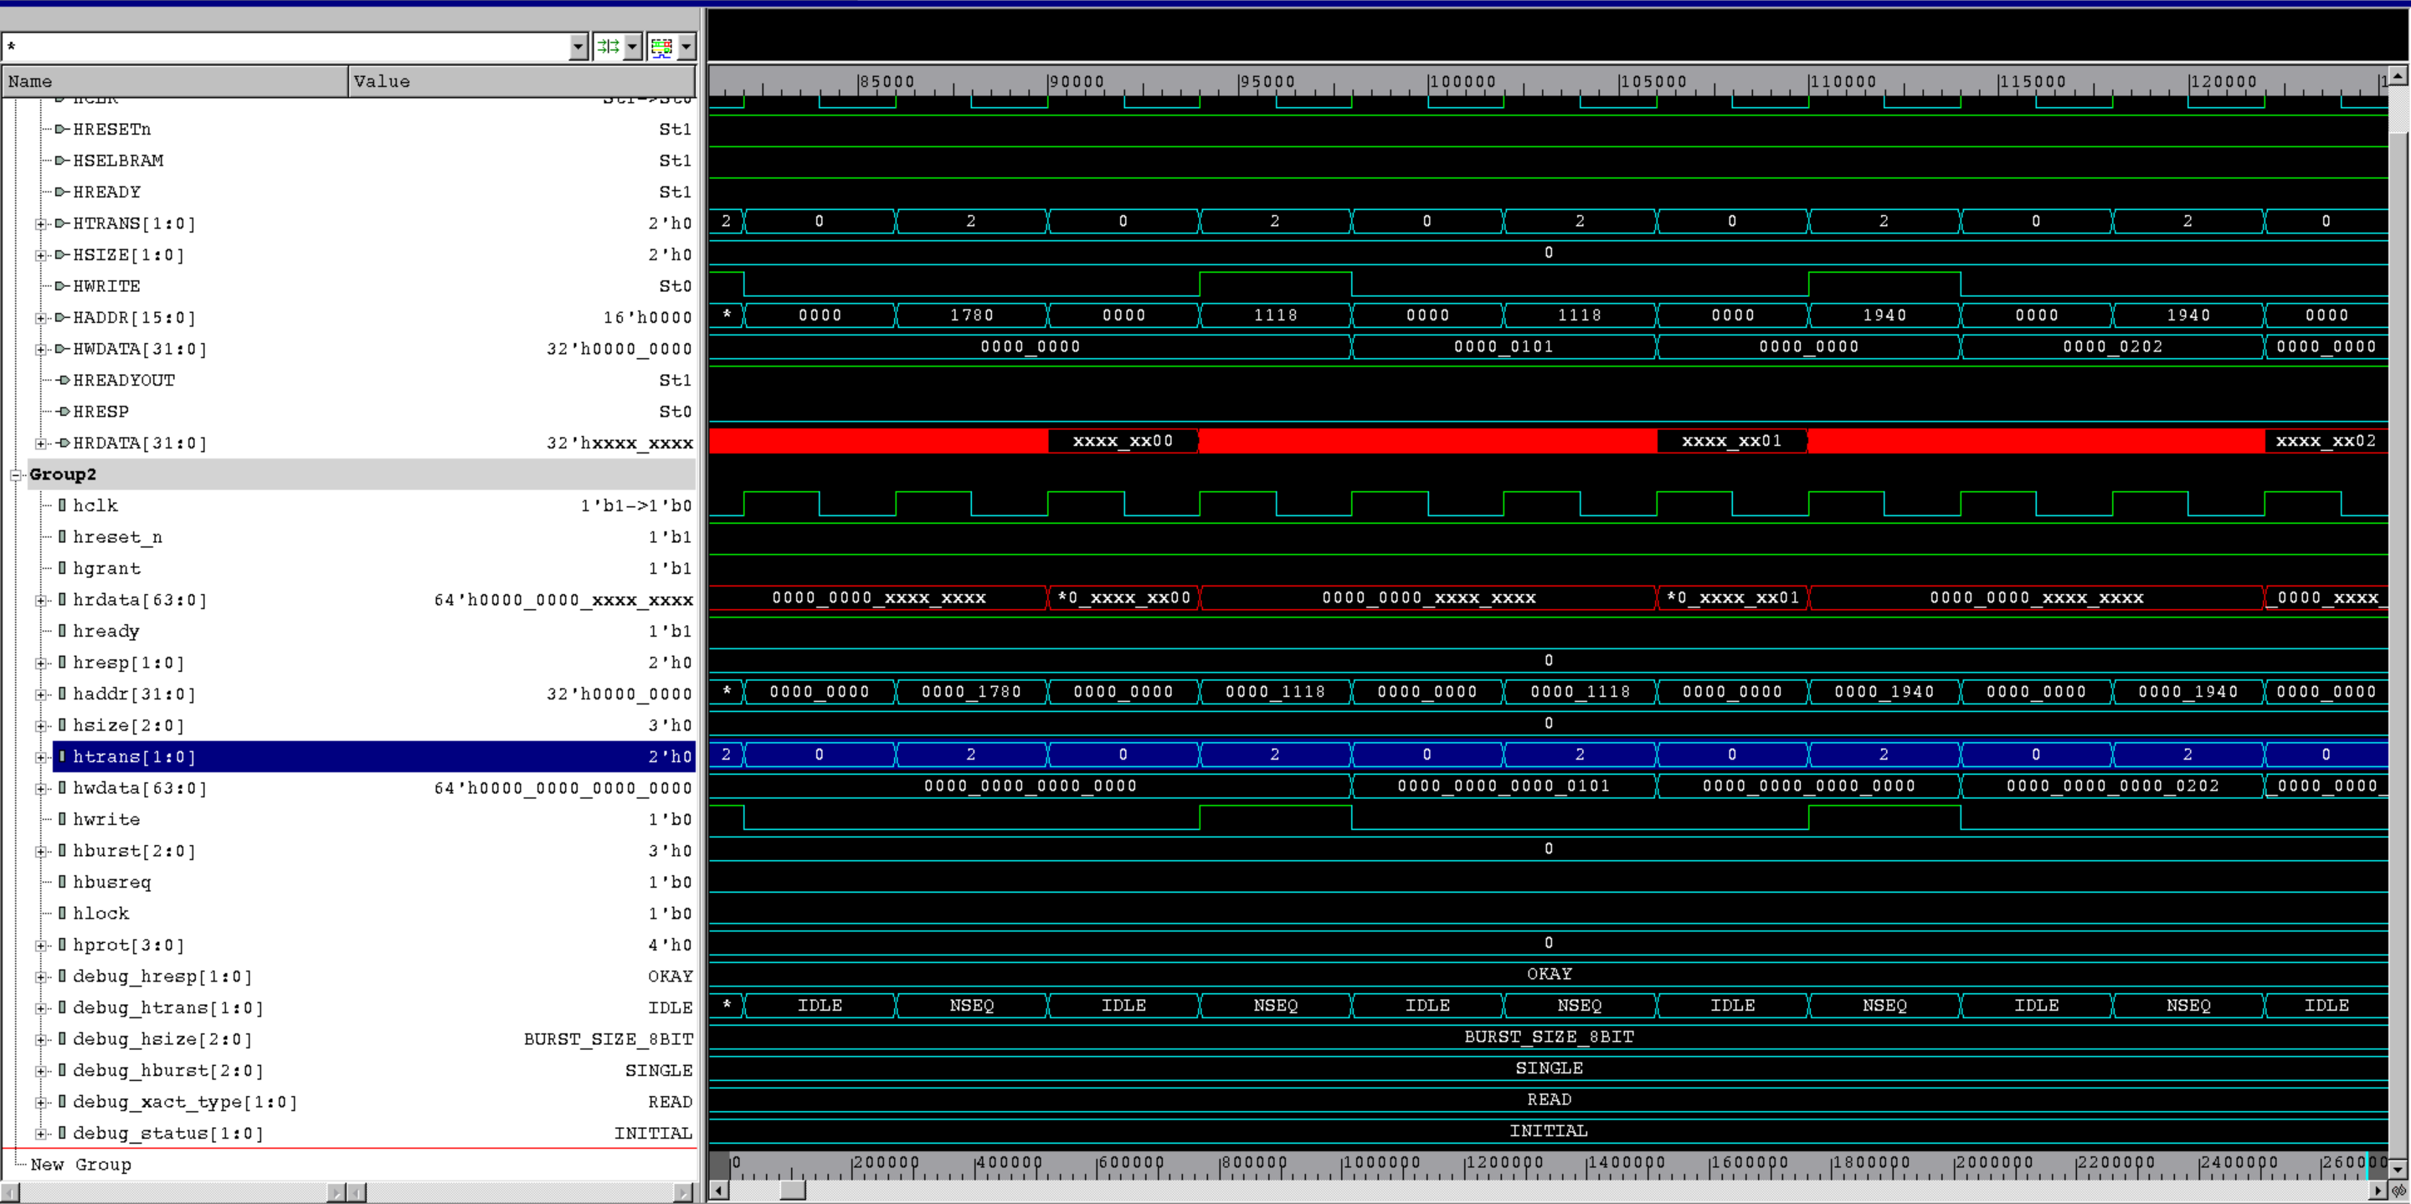The image size is (2411, 1204).
Task: Click the signal filter text field
Action: (280, 47)
